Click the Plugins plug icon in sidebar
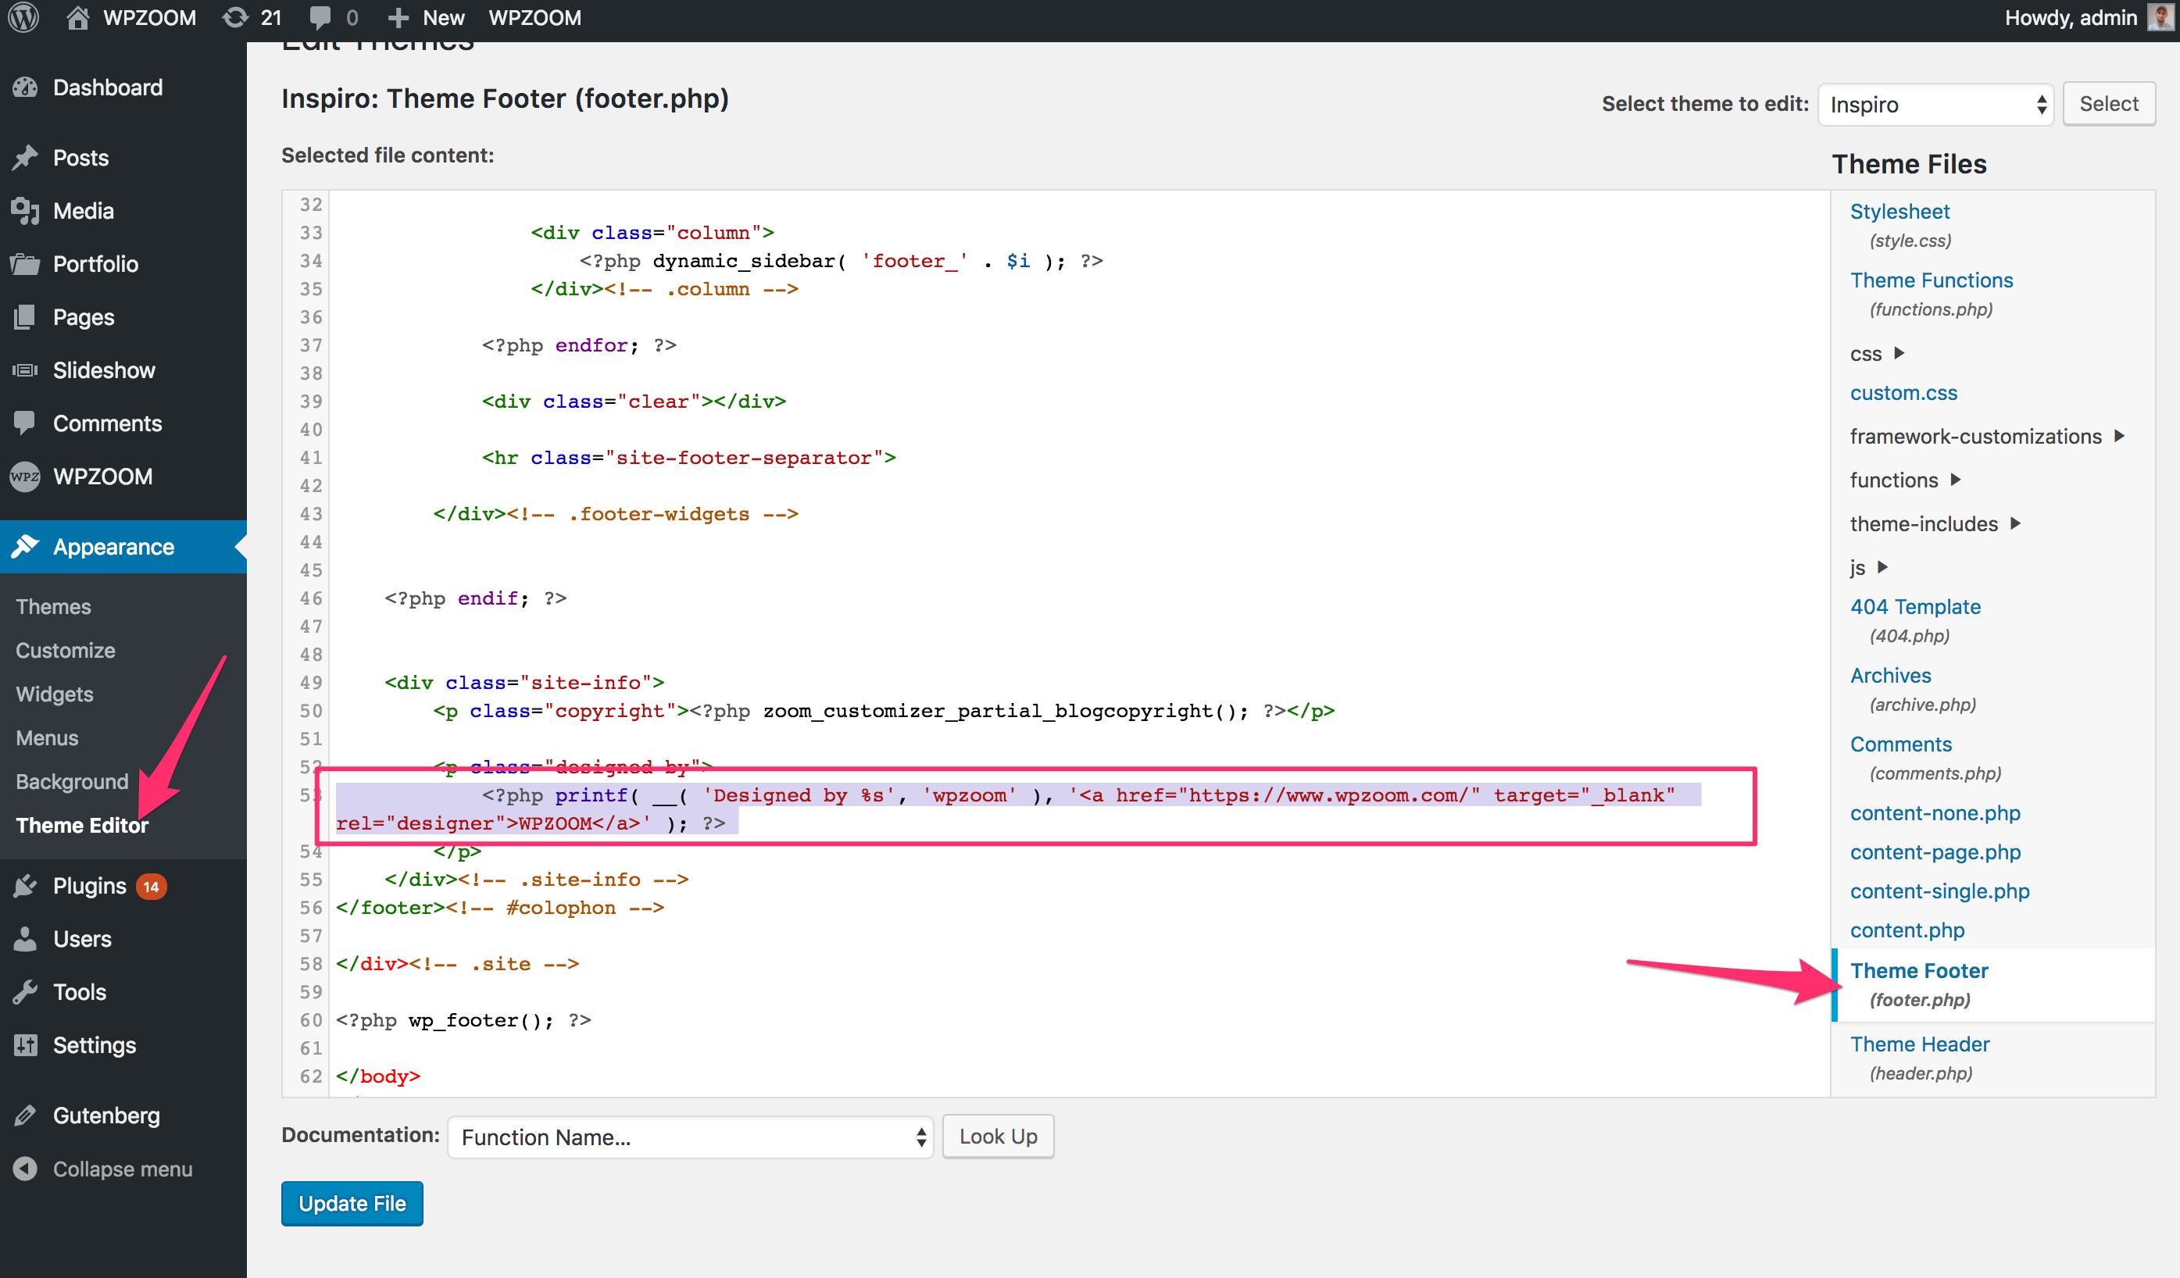The image size is (2180, 1278). 25,885
